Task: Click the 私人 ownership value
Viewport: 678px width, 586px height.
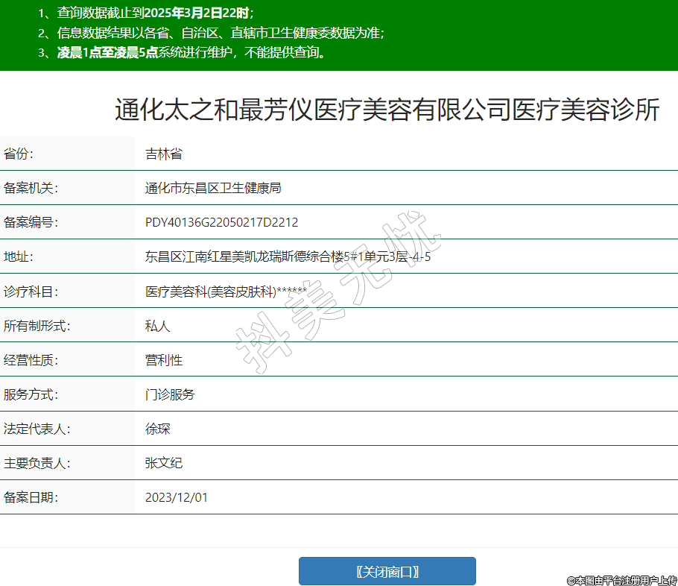Action: (157, 326)
